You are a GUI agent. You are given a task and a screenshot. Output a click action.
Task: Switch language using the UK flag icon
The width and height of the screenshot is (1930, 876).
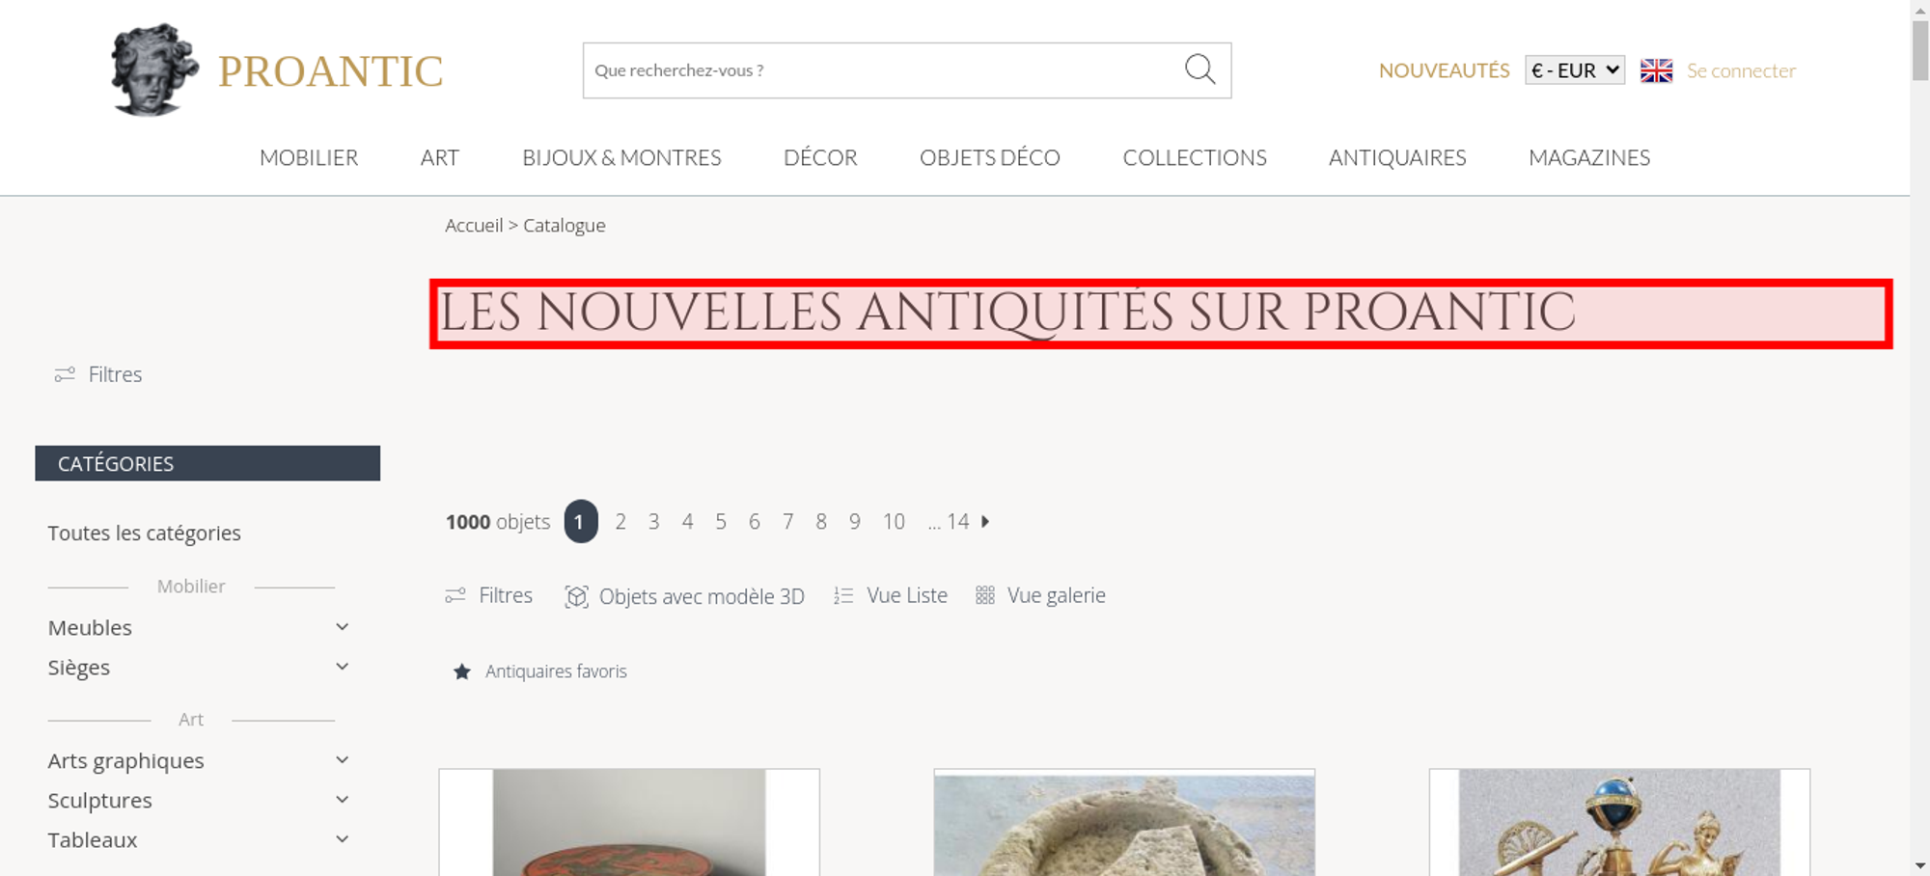(x=1656, y=70)
